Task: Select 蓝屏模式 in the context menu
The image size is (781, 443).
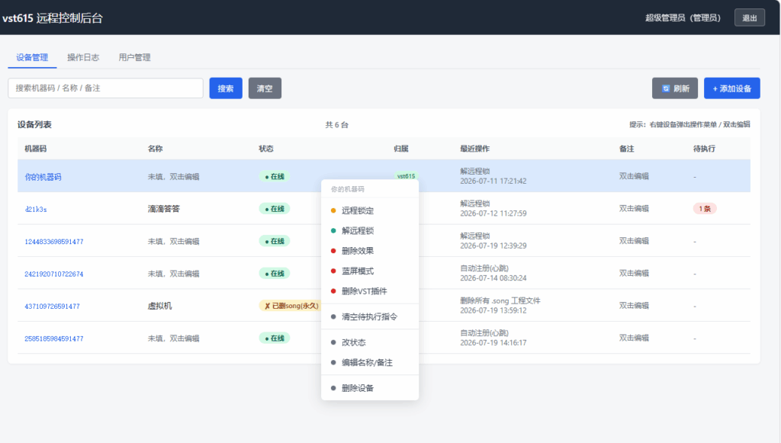Action: tap(370, 271)
